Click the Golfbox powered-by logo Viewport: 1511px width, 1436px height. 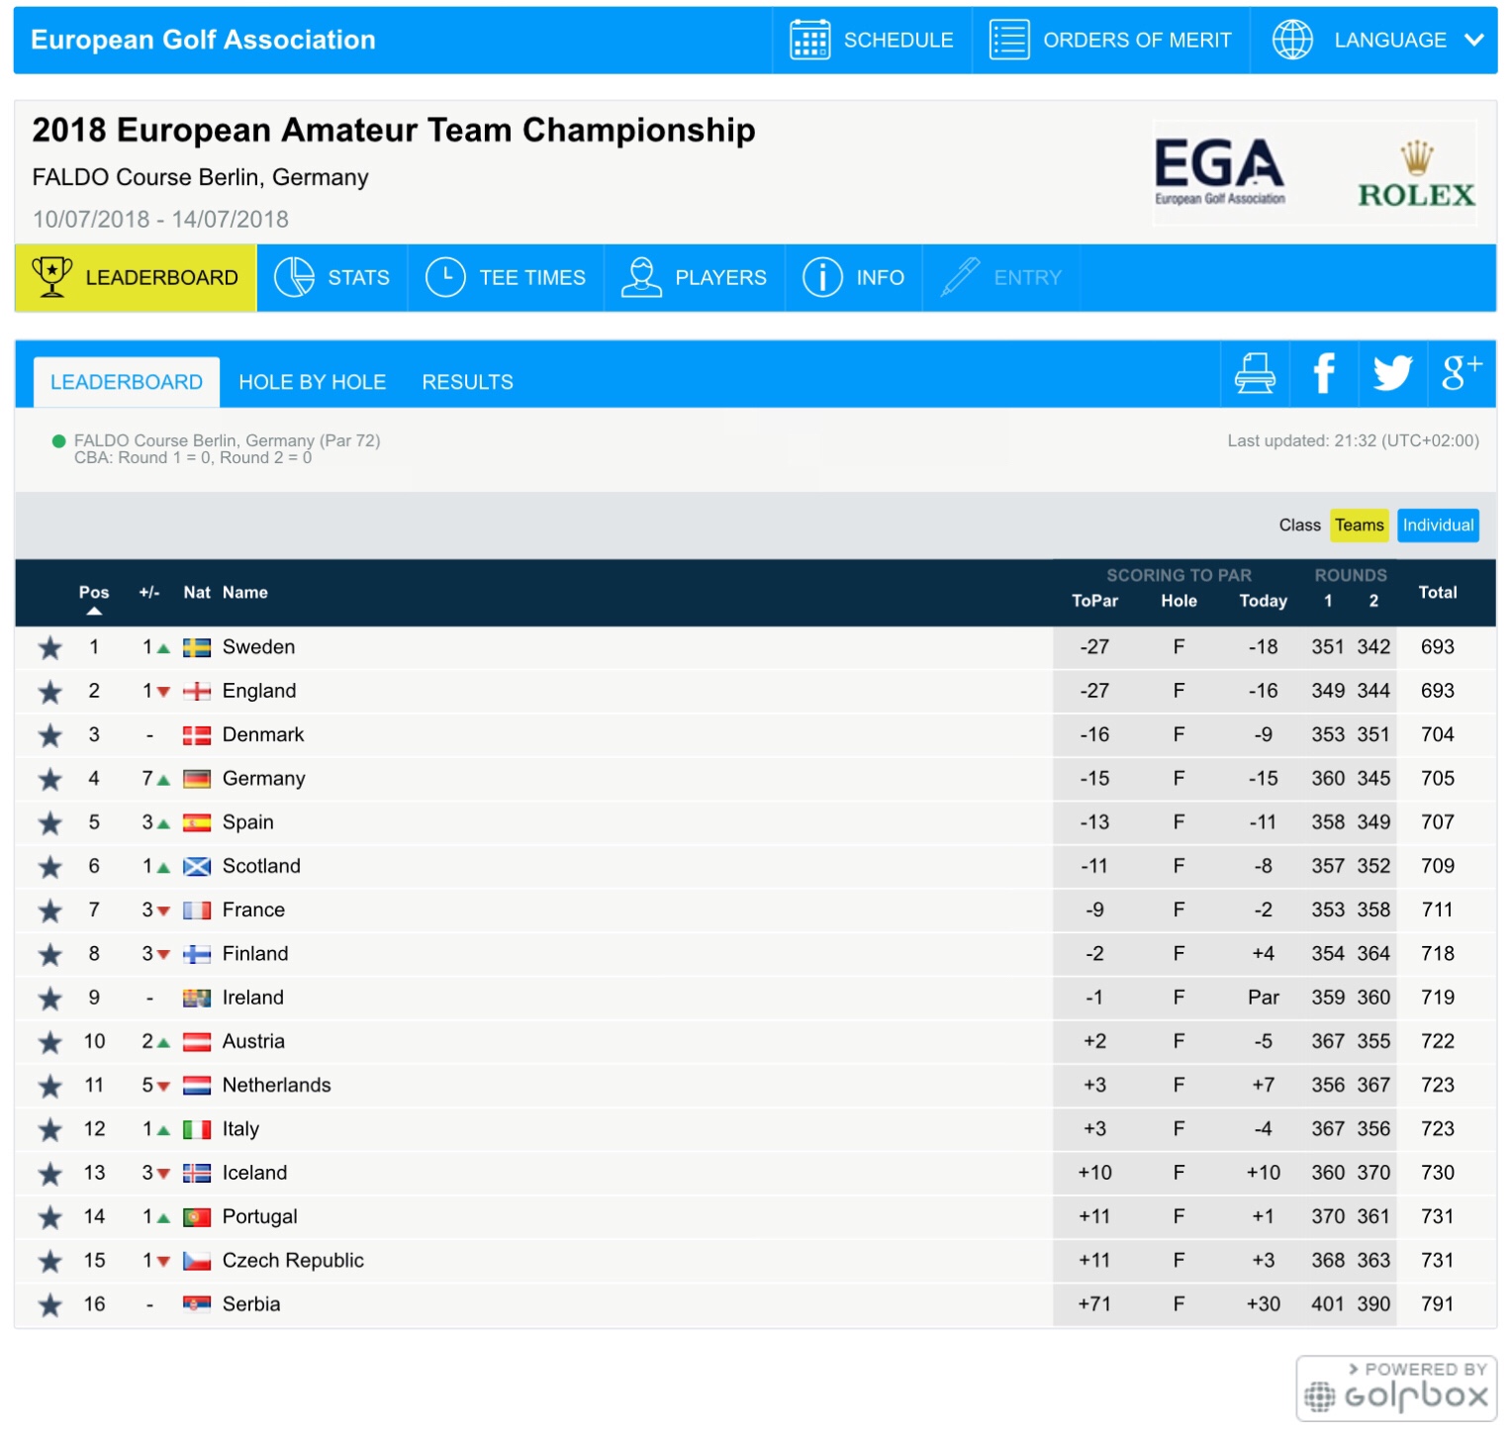pyautogui.click(x=1395, y=1388)
